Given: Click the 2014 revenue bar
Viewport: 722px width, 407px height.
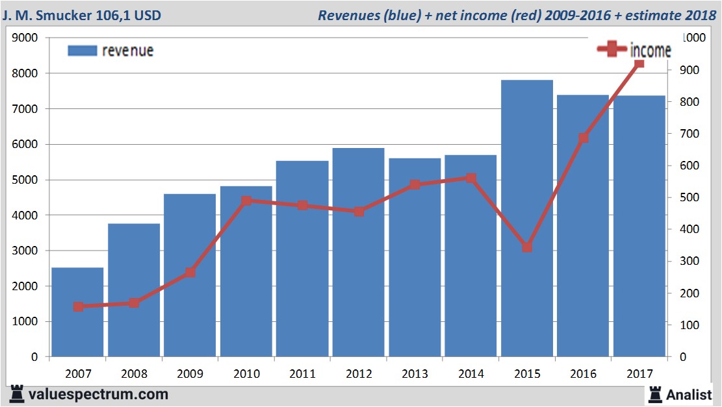Looking at the screenshot, I should click(471, 256).
